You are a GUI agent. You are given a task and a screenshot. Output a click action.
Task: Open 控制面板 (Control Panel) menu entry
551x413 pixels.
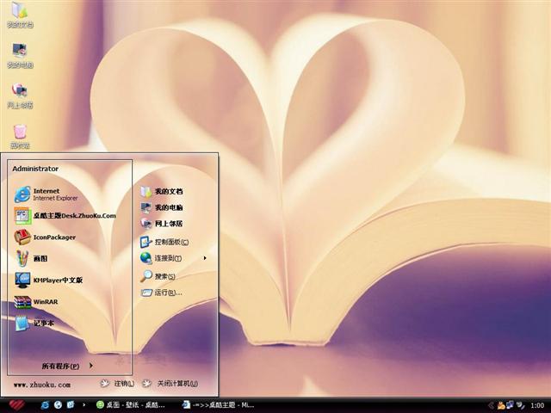click(x=170, y=242)
